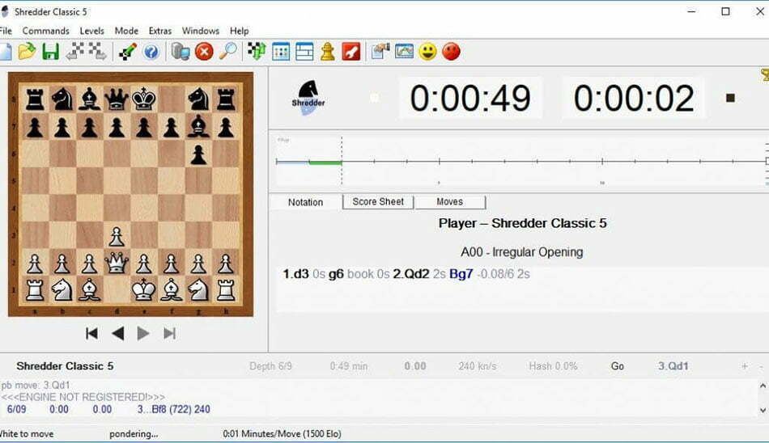
Task: Jump to start of game
Action: pos(91,334)
